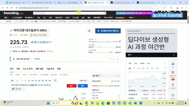
Task: Click the info icon next to 마이크론 테크놀로지 (MU)
Action: point(48,30)
